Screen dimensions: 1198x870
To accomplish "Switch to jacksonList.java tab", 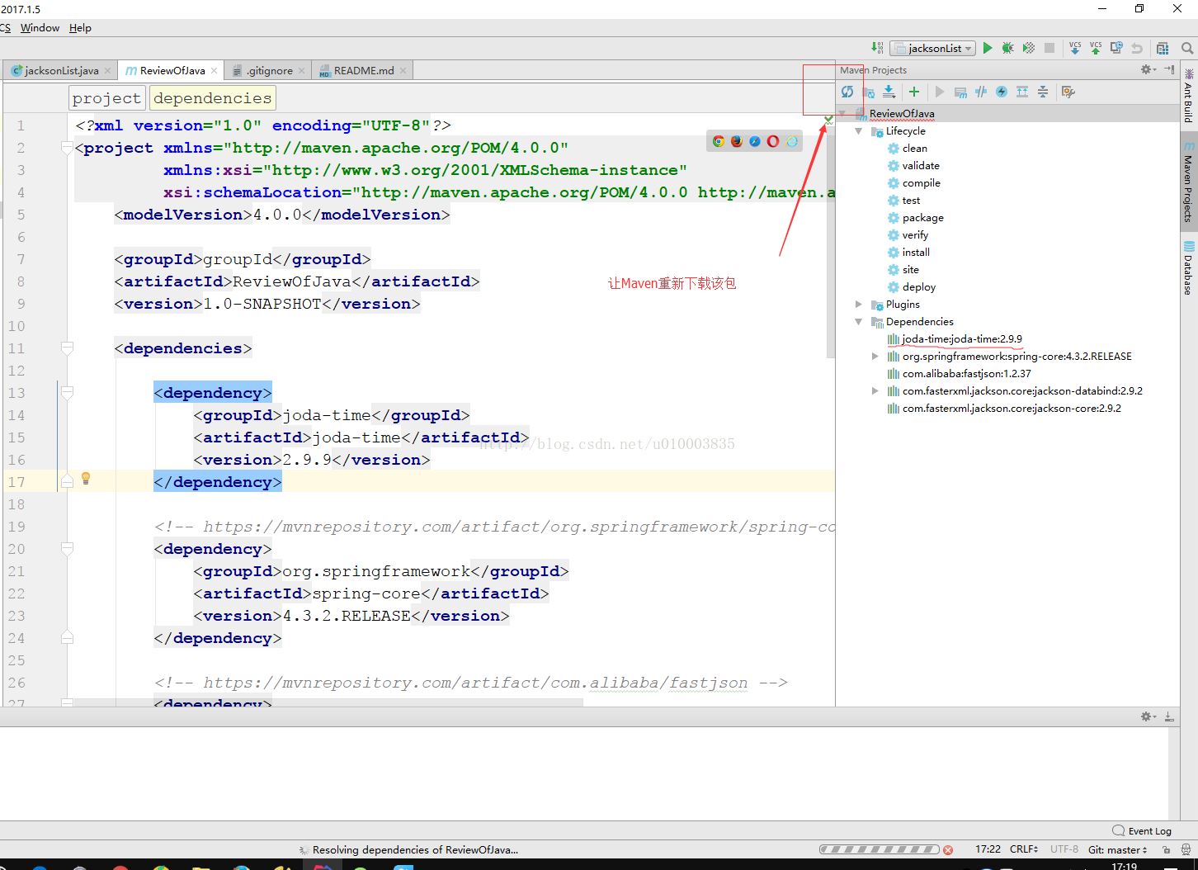I will tap(61, 71).
